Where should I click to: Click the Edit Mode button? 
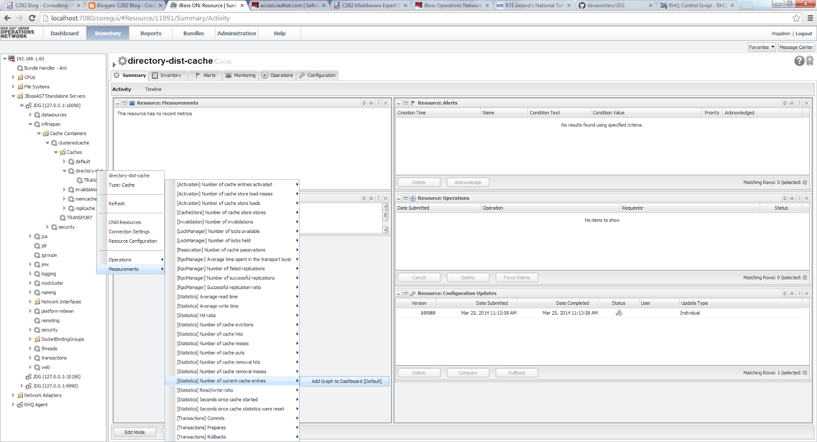pyautogui.click(x=135, y=432)
